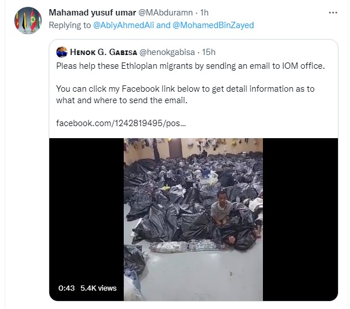Viewport: 350px width, 309px height.
Task: Open the Mahamad yusuf umar display name
Action: coord(92,13)
